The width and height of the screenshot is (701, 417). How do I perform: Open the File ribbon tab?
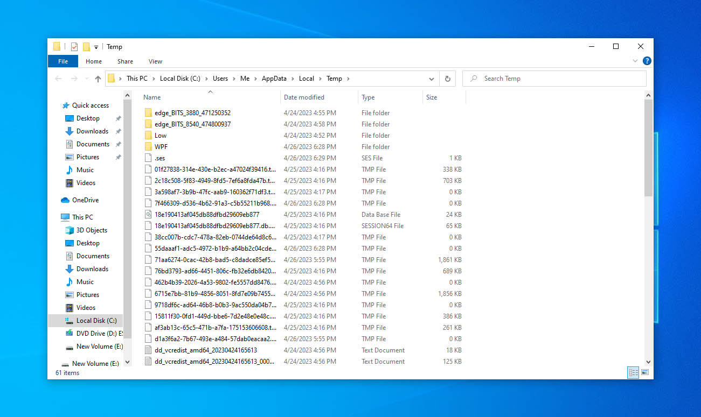[x=63, y=61]
